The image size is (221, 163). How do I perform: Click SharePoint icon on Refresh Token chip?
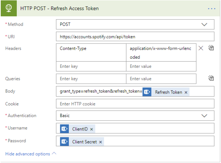147,92
